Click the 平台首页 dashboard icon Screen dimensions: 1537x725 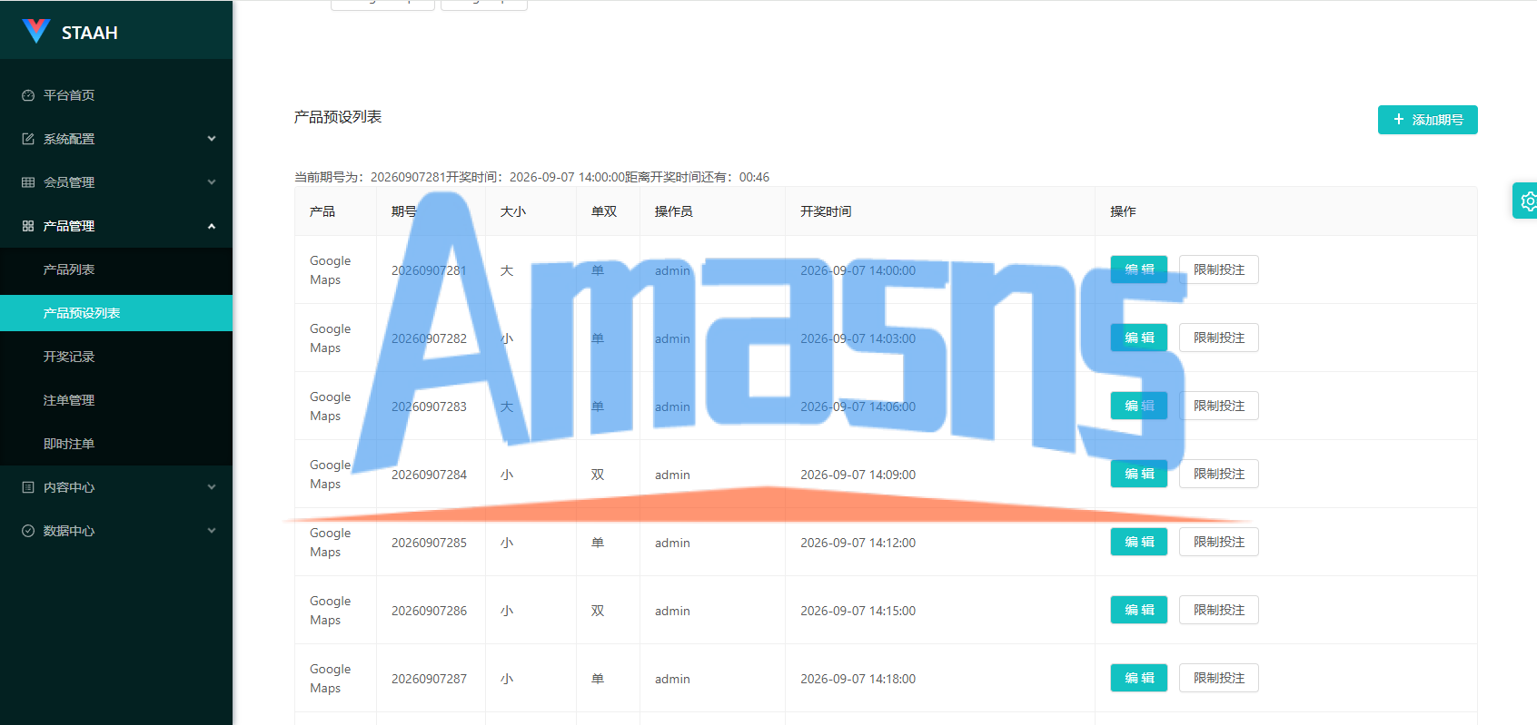[28, 95]
